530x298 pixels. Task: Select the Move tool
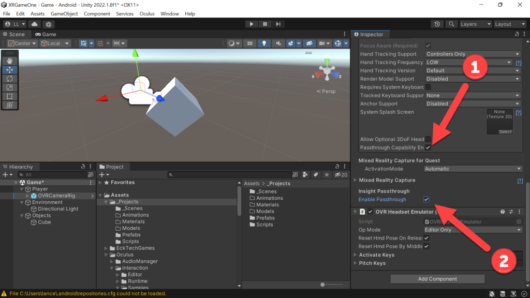tap(9, 70)
